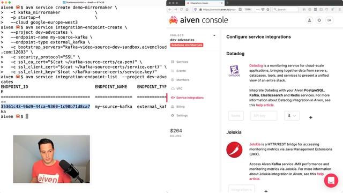This screenshot has height=193, width=343.
Task: Open the Jolokia help article link
Action: [320, 174]
